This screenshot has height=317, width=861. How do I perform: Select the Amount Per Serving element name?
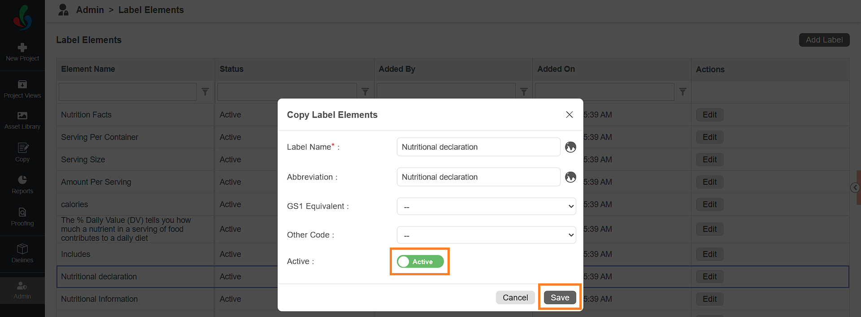[x=96, y=182]
